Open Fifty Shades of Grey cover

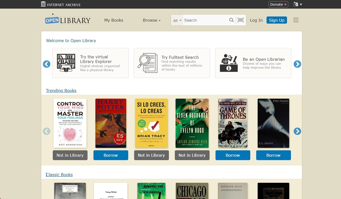click(x=273, y=123)
